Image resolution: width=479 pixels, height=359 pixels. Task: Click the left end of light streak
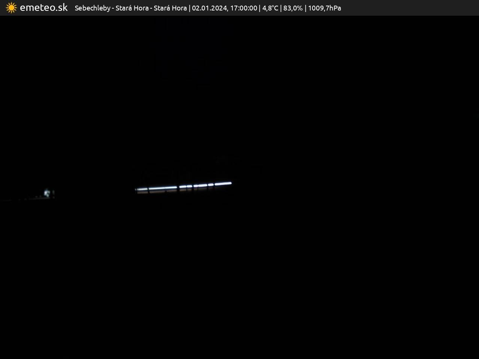[138, 189]
